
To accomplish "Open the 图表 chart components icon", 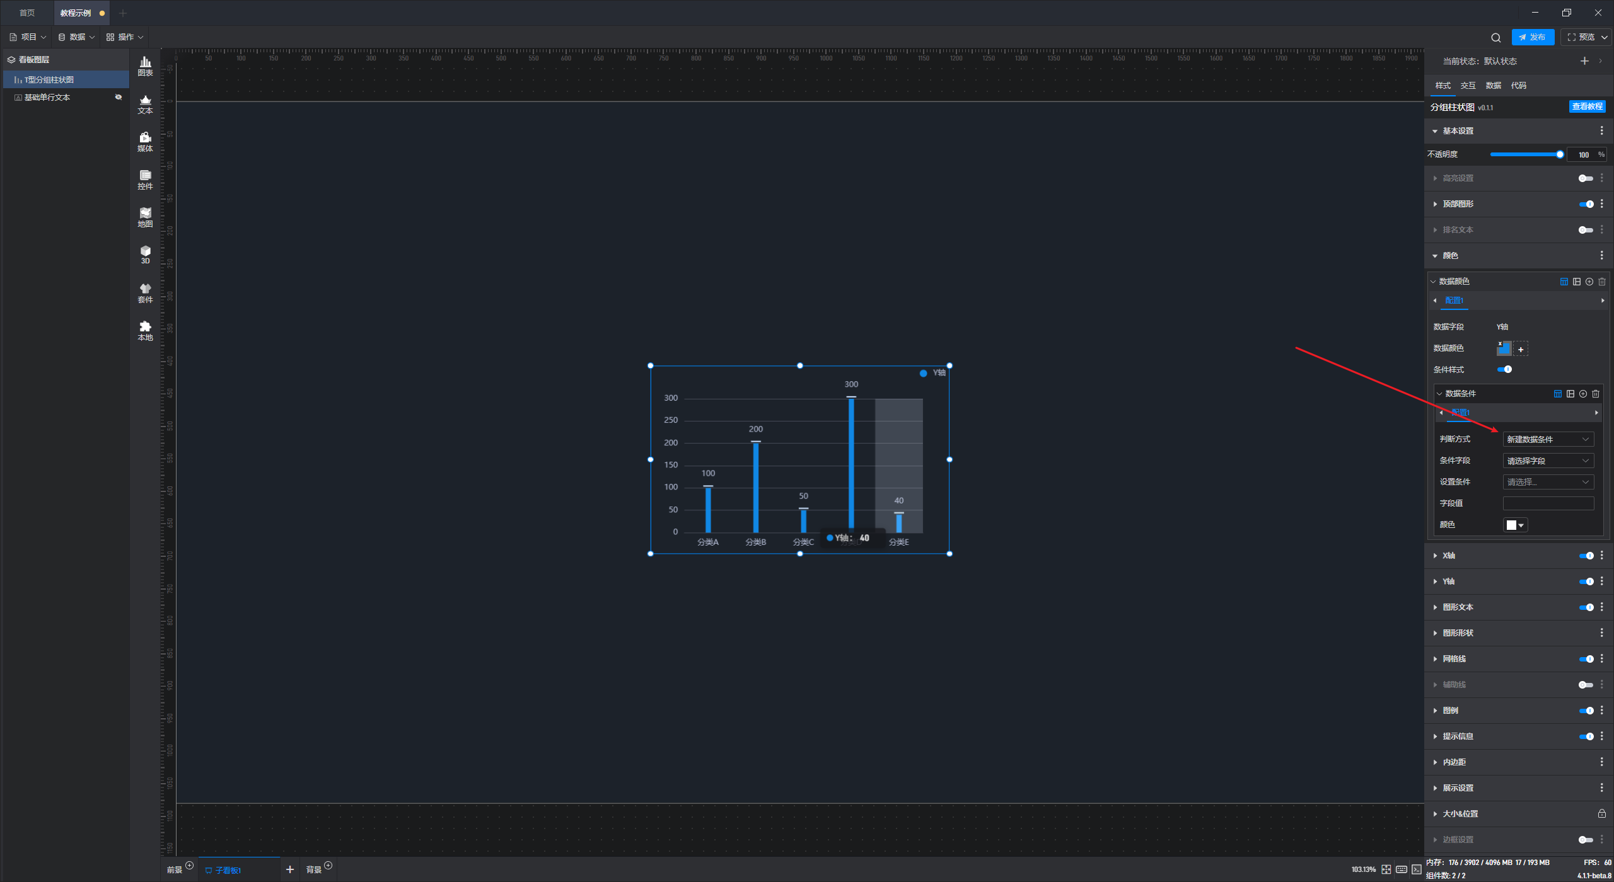I will pyautogui.click(x=145, y=66).
